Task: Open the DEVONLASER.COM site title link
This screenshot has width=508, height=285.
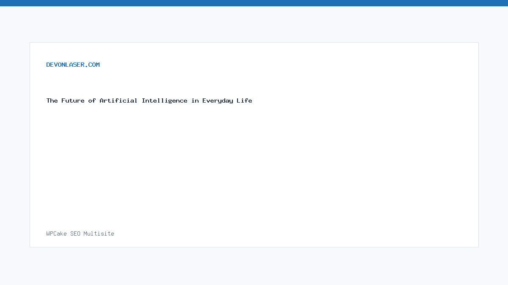Action: pyautogui.click(x=73, y=65)
